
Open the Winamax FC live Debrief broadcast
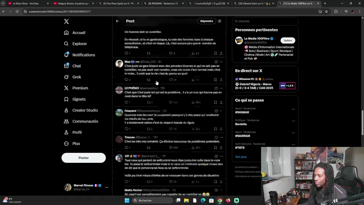click(x=265, y=84)
